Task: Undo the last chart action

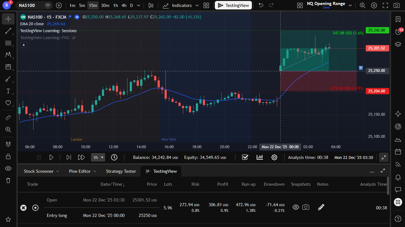Action: point(261,5)
